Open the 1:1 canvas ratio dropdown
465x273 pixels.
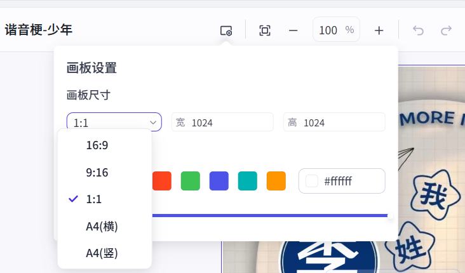coord(114,122)
